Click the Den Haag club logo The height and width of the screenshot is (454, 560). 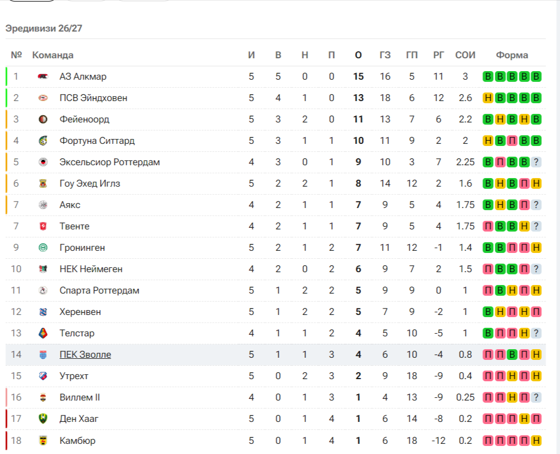point(43,419)
